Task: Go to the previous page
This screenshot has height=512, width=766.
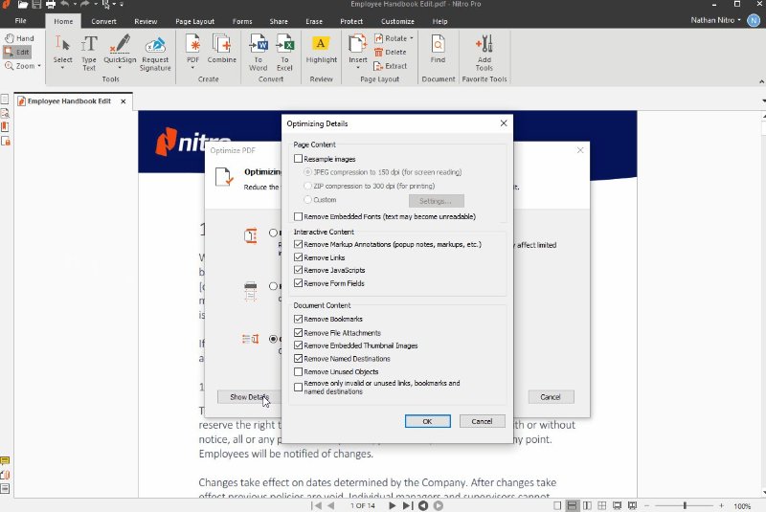Action: point(330,505)
